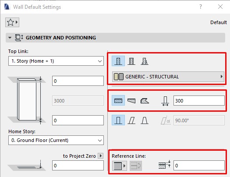Select the Complex Profile structure icon

(145, 61)
